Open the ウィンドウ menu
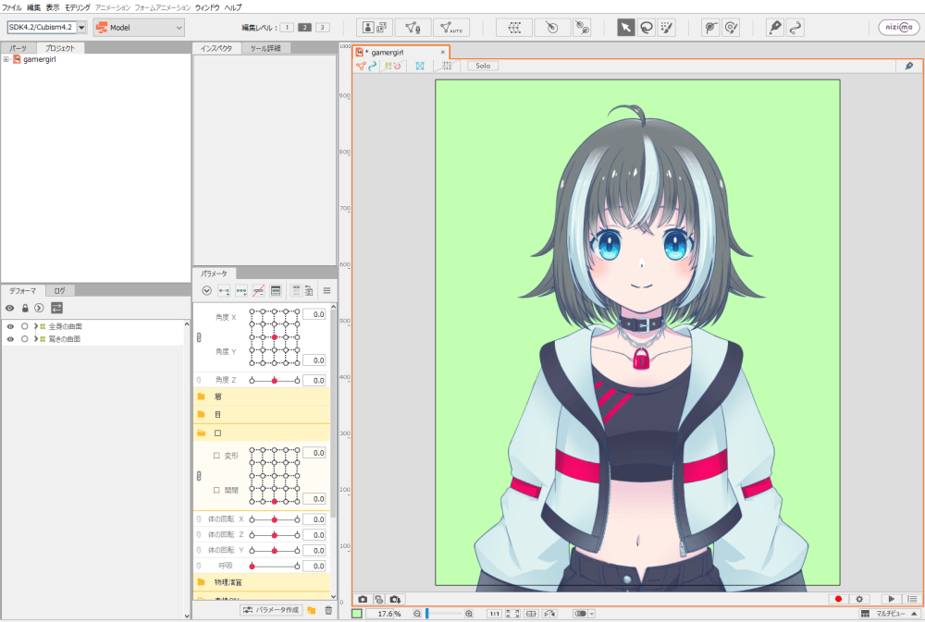 pyautogui.click(x=207, y=7)
